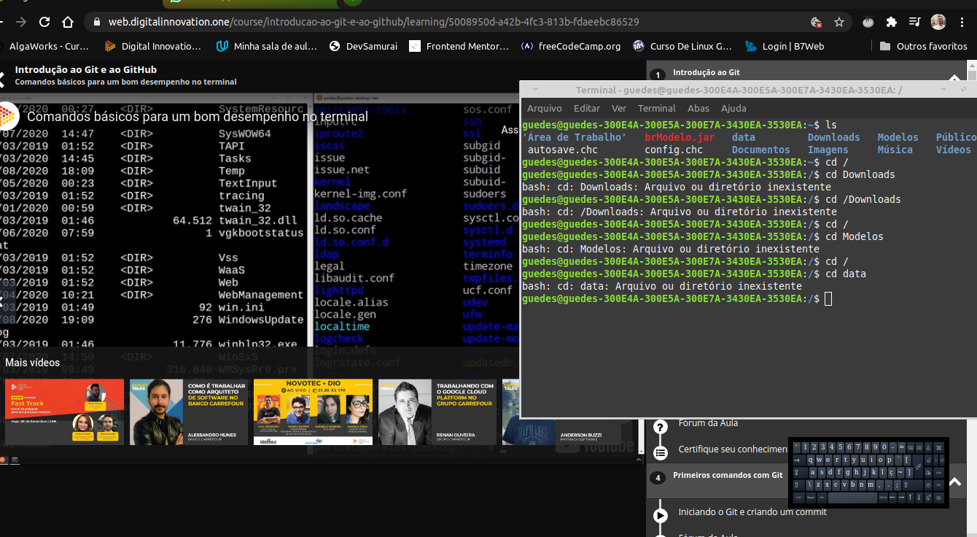Screen dimensions: 977x537
Task: Tap the spacebar on virtual keyboard
Action: tap(852, 498)
